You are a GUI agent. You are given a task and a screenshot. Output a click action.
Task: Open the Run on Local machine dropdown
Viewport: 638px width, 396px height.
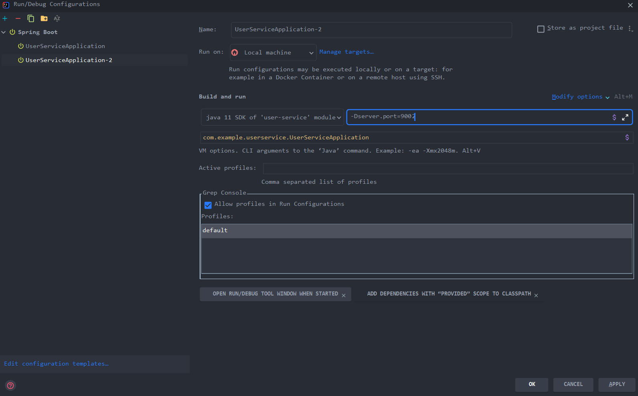pos(273,52)
